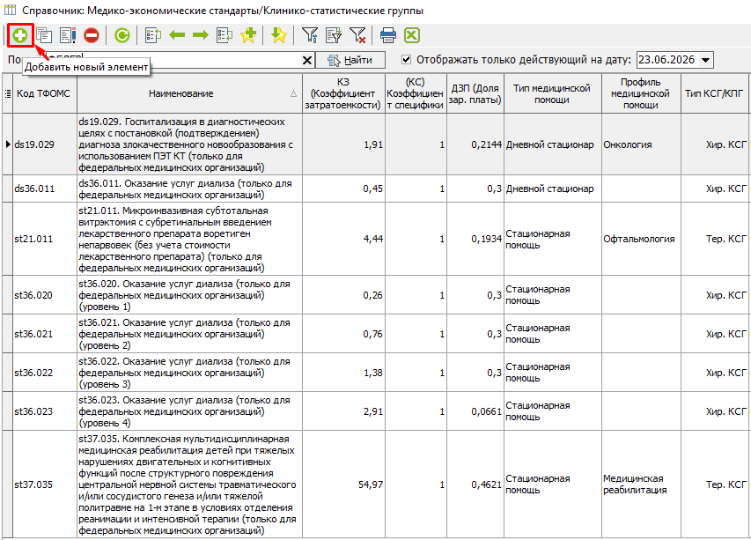The image size is (751, 540).
Task: Toggle the Отображать только действующий на дату checkbox
Action: (406, 59)
